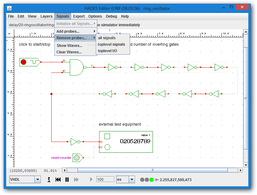The height and width of the screenshot is (195, 257).
Task: Click the red wire junction dot
Action: (52, 94)
